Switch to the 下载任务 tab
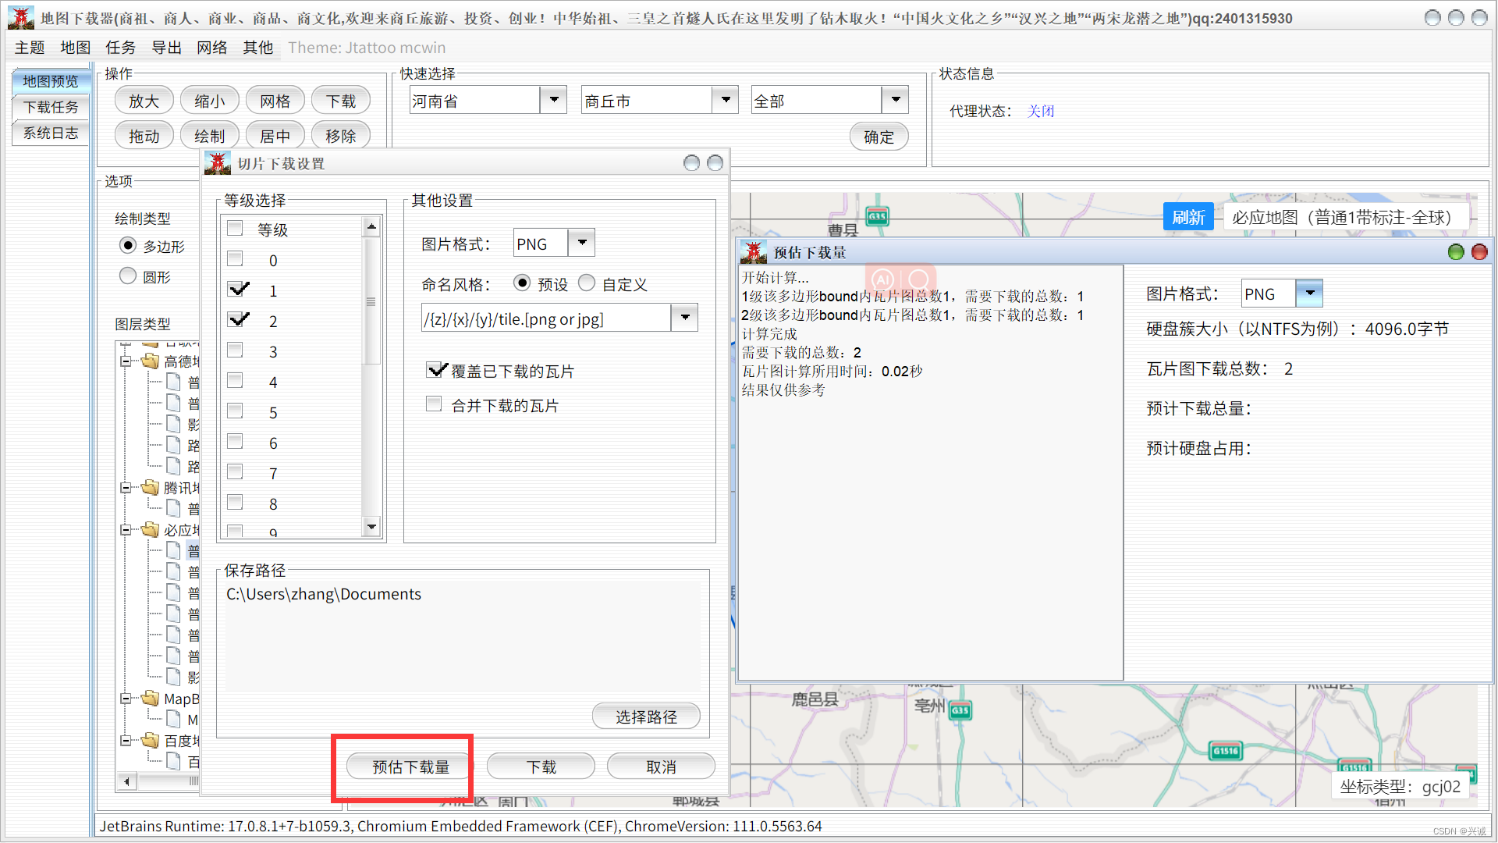The height and width of the screenshot is (843, 1498). [x=51, y=107]
